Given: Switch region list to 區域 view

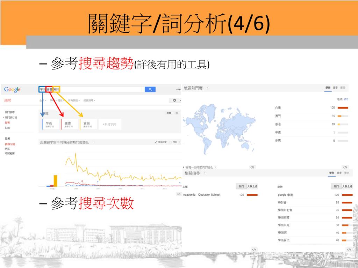Looking at the screenshot, I should tap(340, 99).
